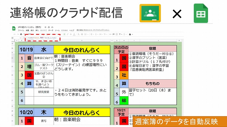The image size is (227, 127).
Task: Open the Text rotation dropdown
Action: pyautogui.click(x=106, y=34)
